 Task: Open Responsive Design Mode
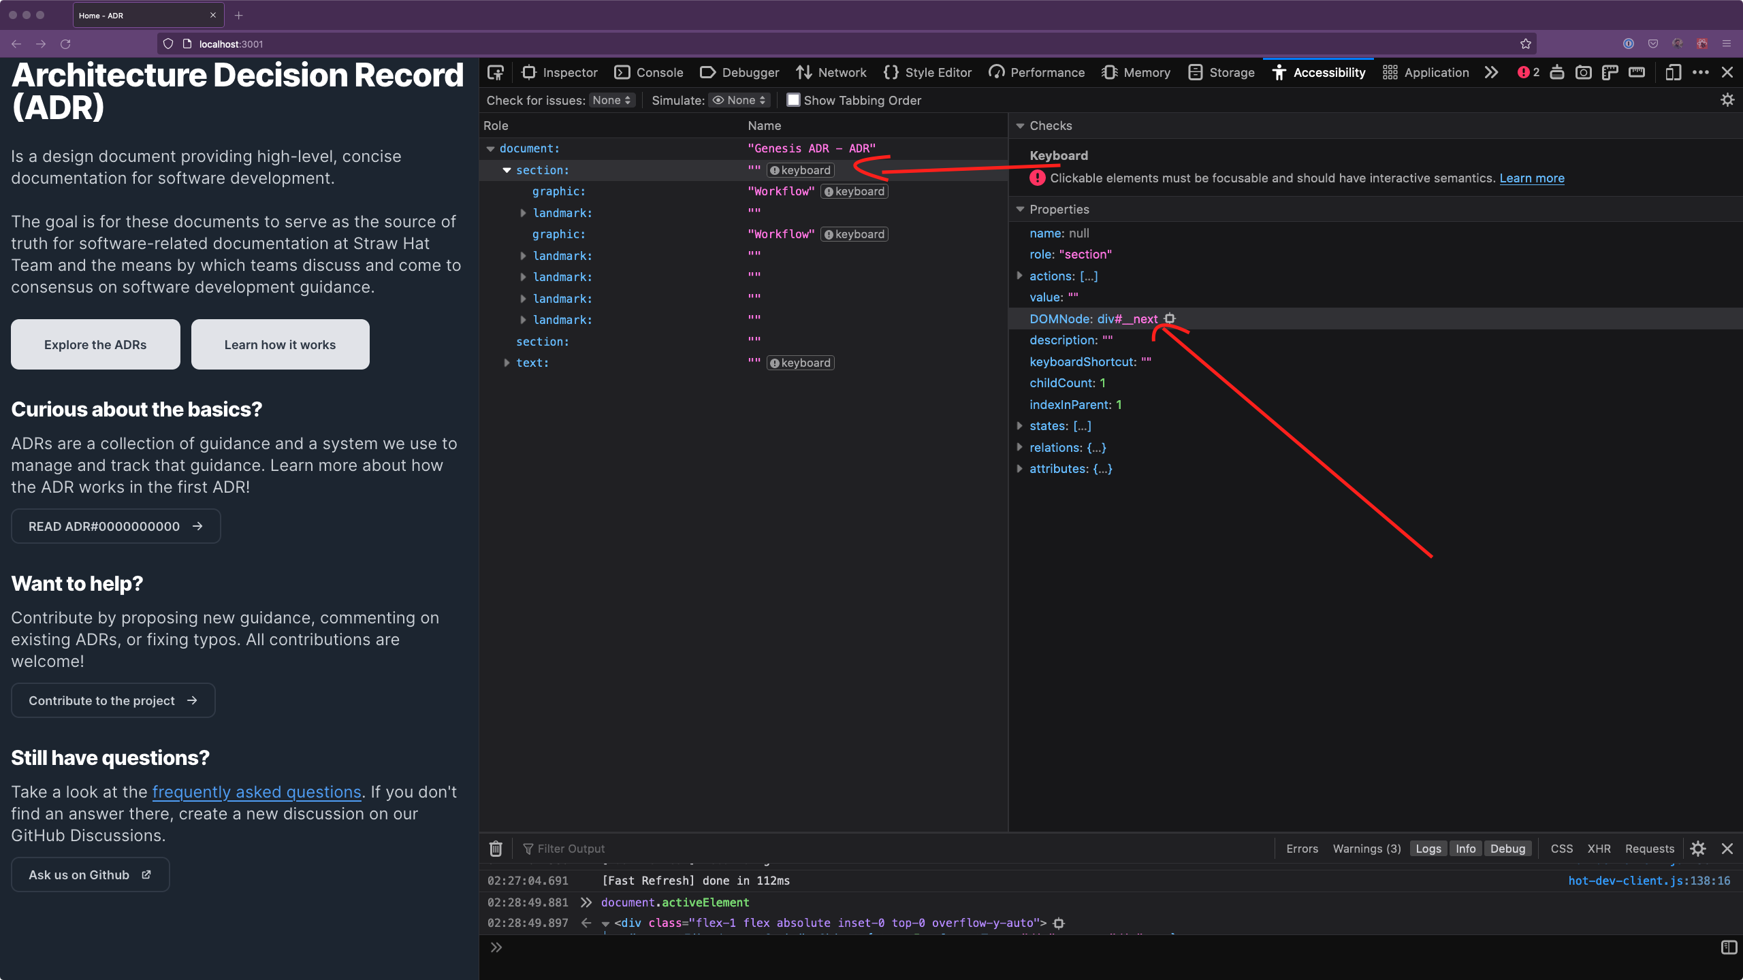pyautogui.click(x=1674, y=72)
